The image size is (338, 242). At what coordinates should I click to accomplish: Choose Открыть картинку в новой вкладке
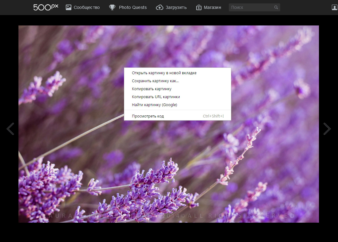[165, 73]
